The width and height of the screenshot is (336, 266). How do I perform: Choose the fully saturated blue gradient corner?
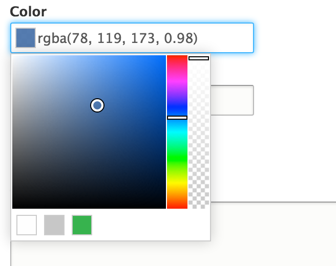[164, 56]
